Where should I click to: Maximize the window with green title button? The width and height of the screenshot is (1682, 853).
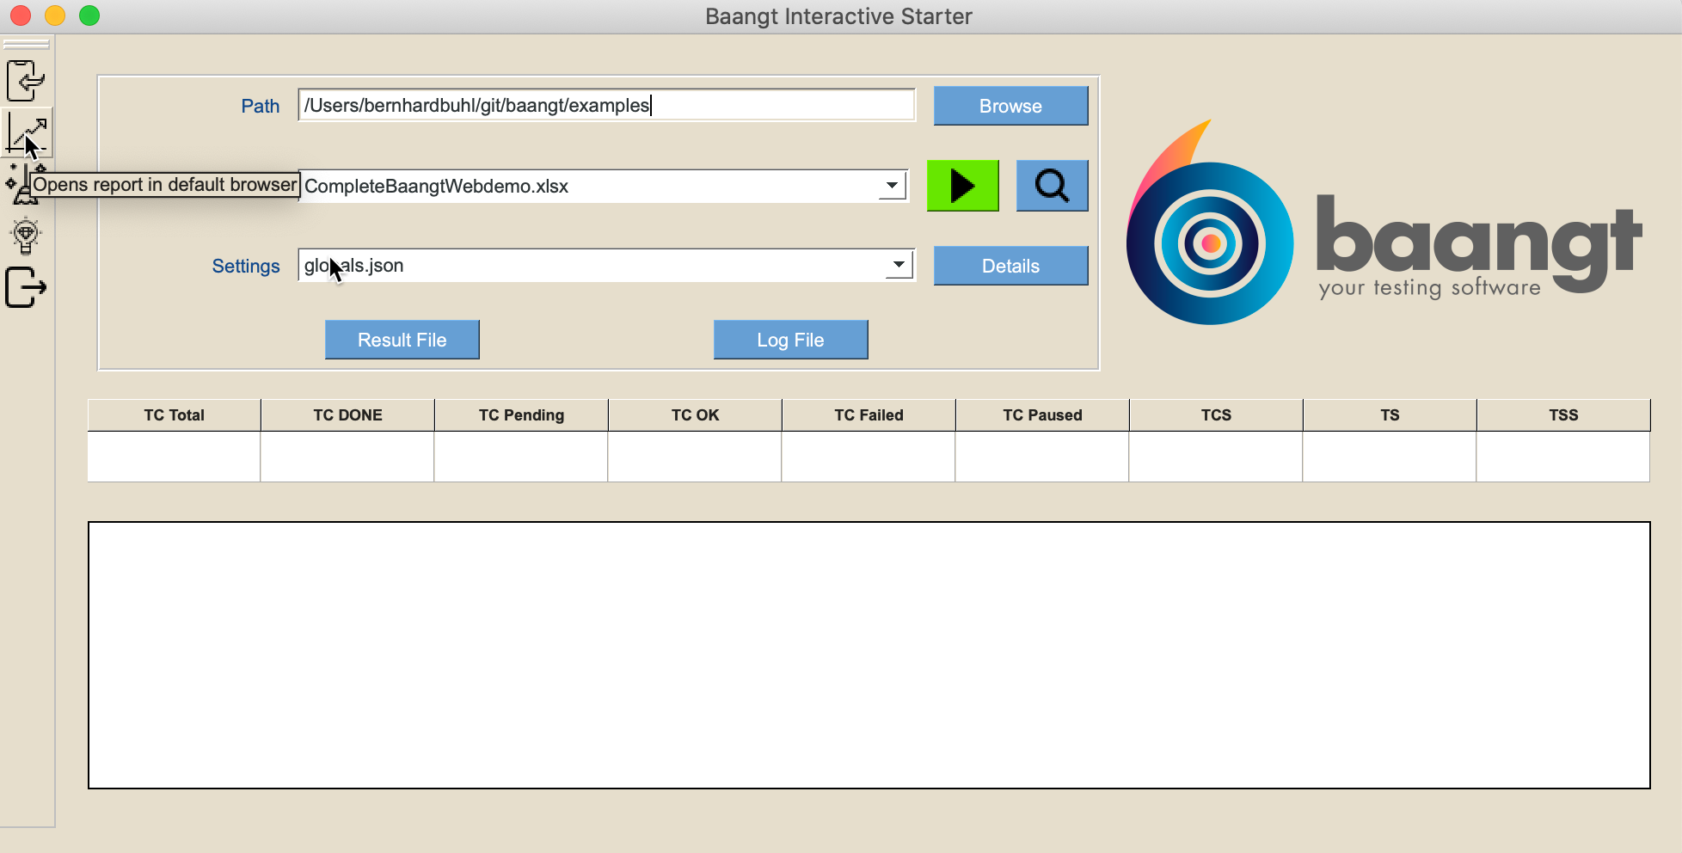point(89,15)
